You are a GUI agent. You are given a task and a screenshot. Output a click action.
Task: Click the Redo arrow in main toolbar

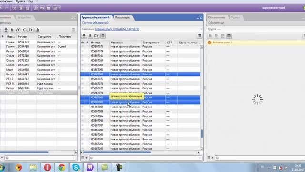pyautogui.click(x=6, y=8)
